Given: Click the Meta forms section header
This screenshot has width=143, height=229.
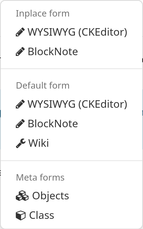Looking at the screenshot, I should [40, 177].
